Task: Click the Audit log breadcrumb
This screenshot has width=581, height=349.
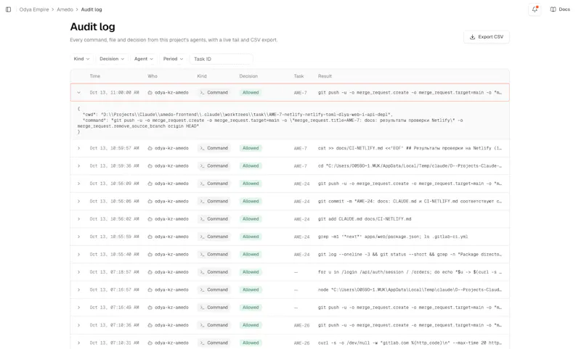Action: pos(92,9)
